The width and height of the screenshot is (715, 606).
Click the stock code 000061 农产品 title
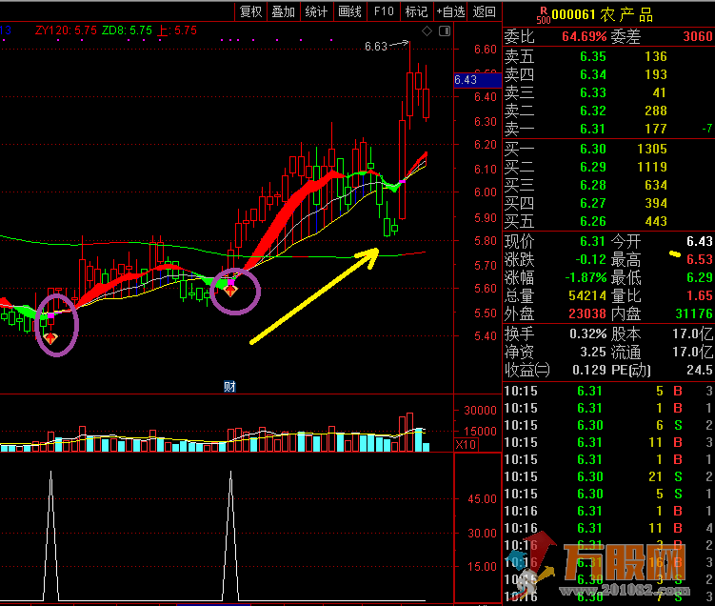[602, 14]
